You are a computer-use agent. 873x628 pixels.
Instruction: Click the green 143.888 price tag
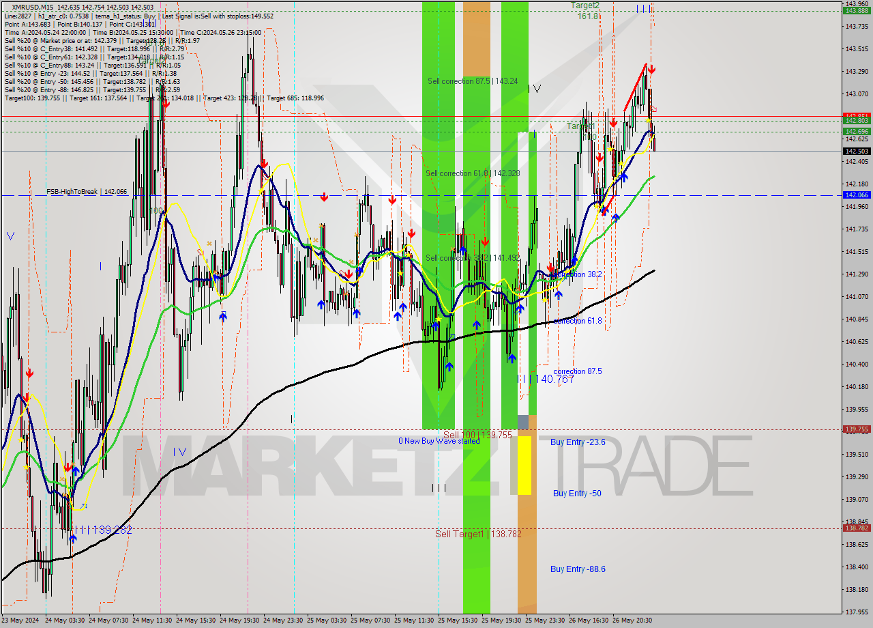click(857, 10)
